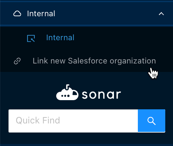Click the magnifying glass icon
The height and width of the screenshot is (146, 173).
152,121
